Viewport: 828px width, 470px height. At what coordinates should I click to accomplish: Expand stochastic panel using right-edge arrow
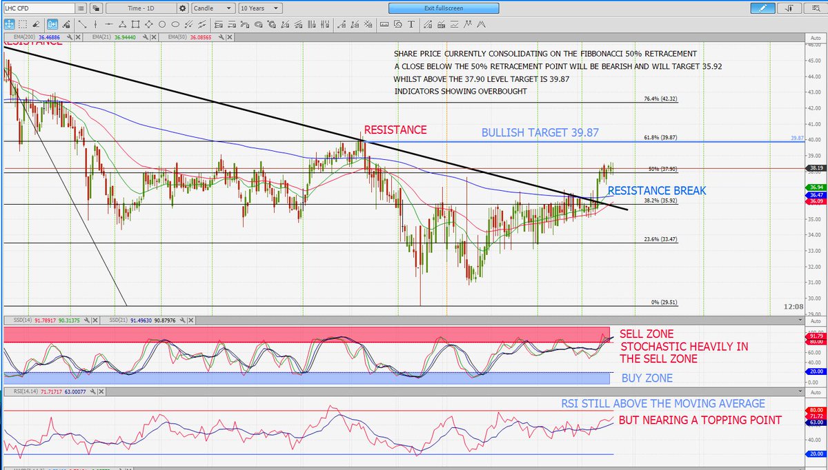[800, 320]
